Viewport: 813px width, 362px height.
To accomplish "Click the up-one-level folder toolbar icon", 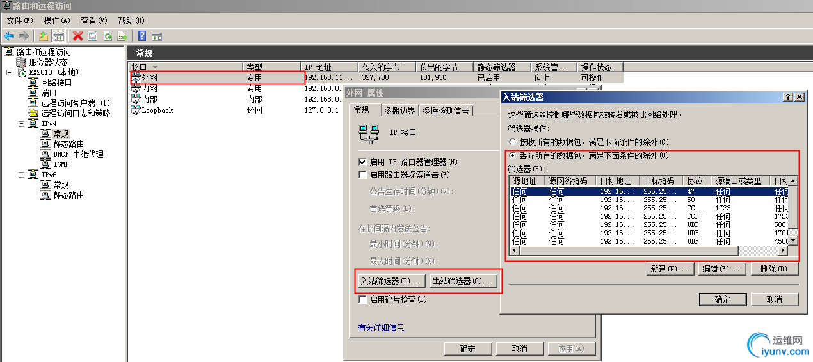I will click(x=44, y=36).
